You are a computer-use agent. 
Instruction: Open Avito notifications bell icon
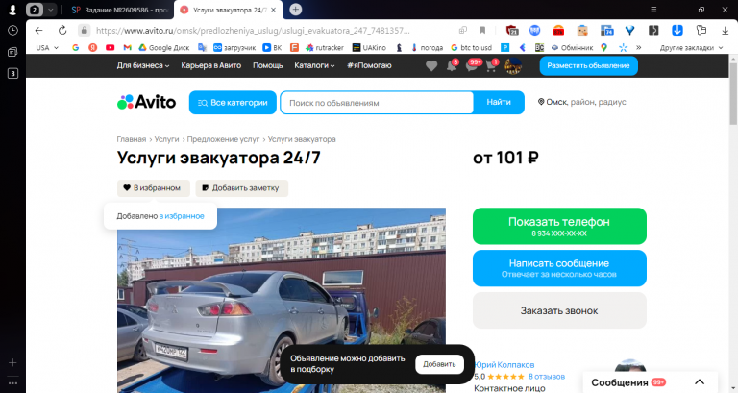pyautogui.click(x=452, y=66)
